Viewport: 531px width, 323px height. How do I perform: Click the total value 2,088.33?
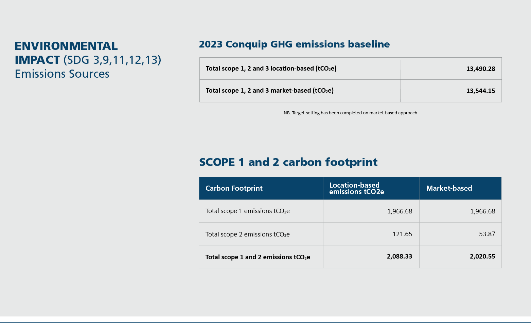pyautogui.click(x=400, y=256)
